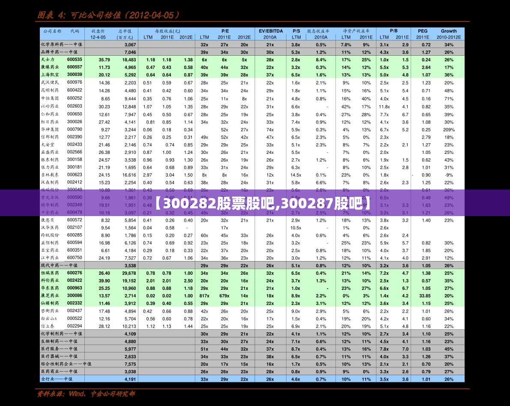510x406 pixels.
Task: Click stock code 600535 for 天士力
Action: [75, 60]
